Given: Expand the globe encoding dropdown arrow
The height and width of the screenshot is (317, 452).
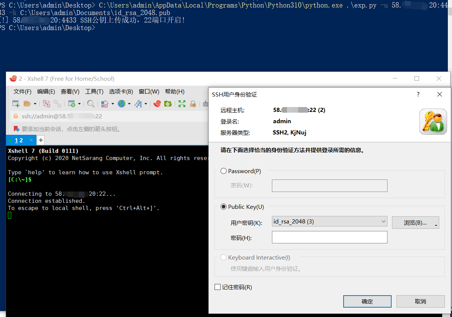Looking at the screenshot, I should 129,104.
